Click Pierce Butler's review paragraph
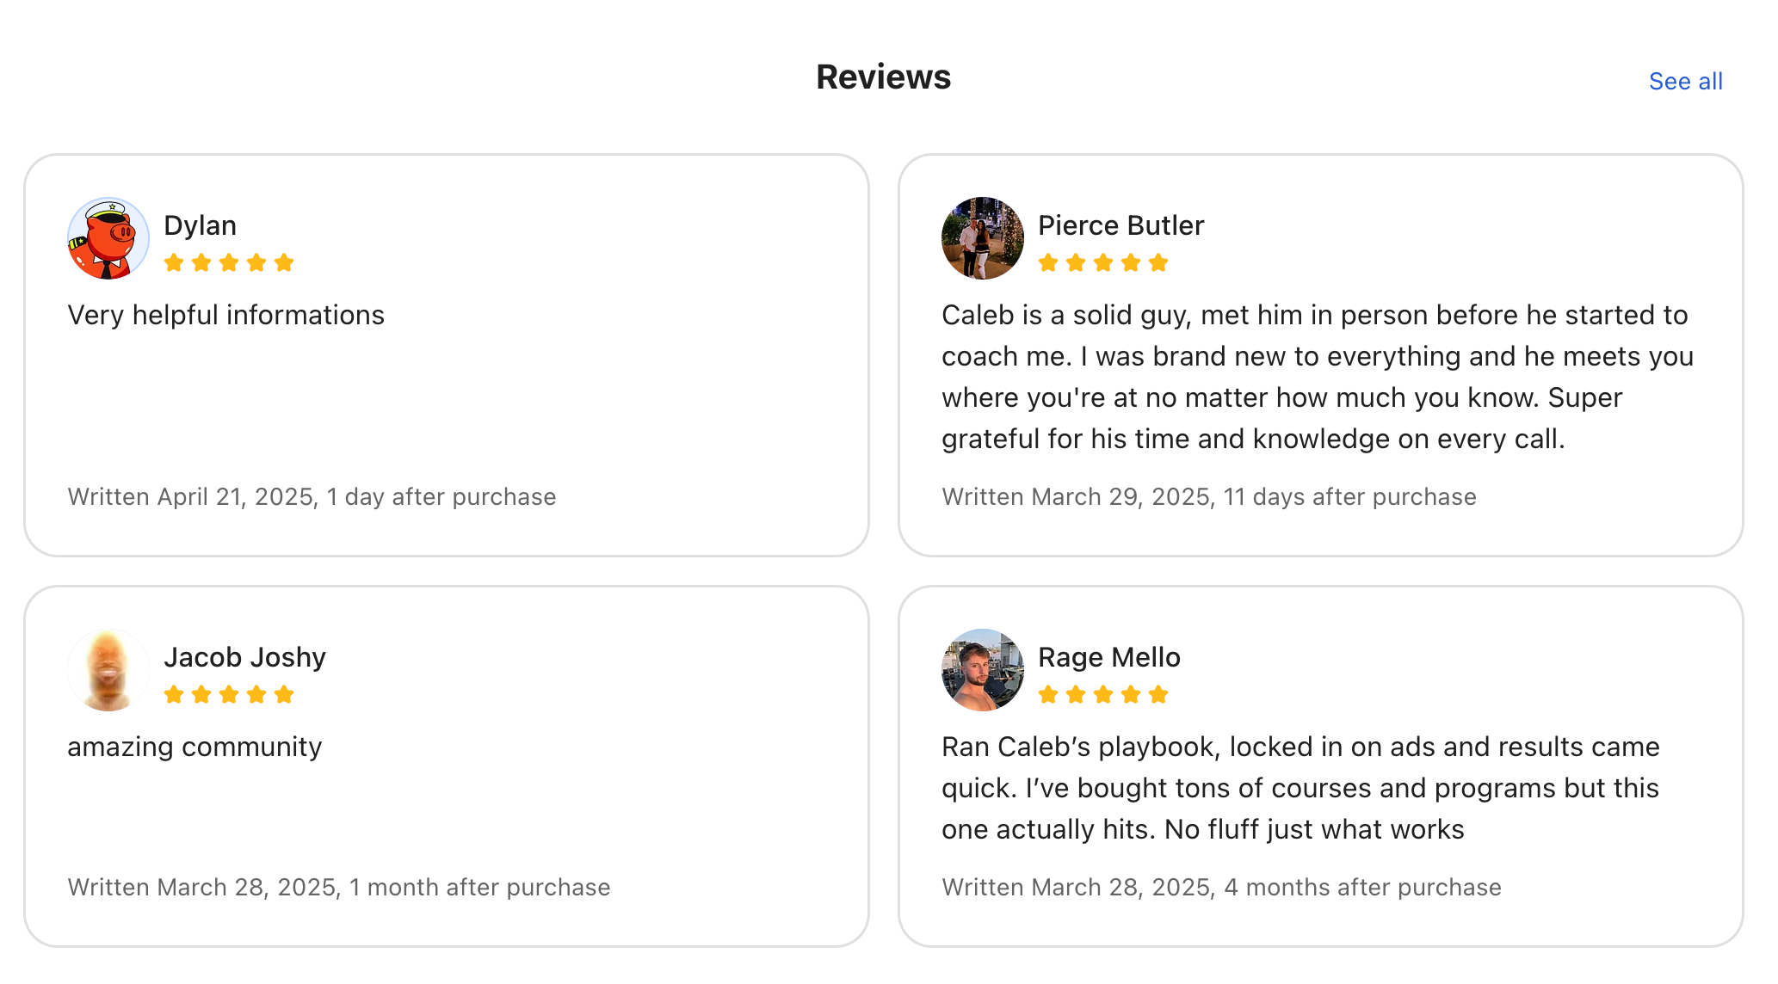1778x984 pixels. pos(1317,376)
